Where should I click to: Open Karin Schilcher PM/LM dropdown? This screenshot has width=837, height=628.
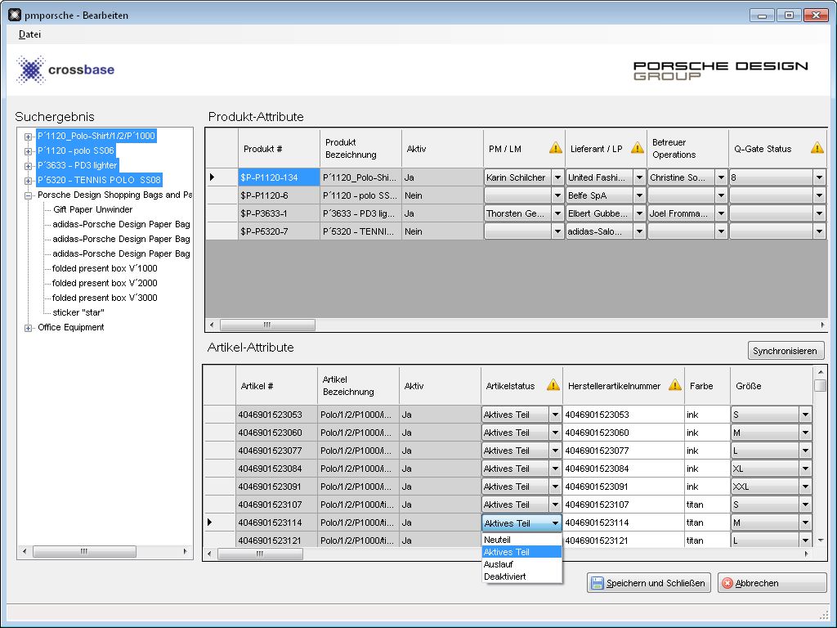click(557, 177)
